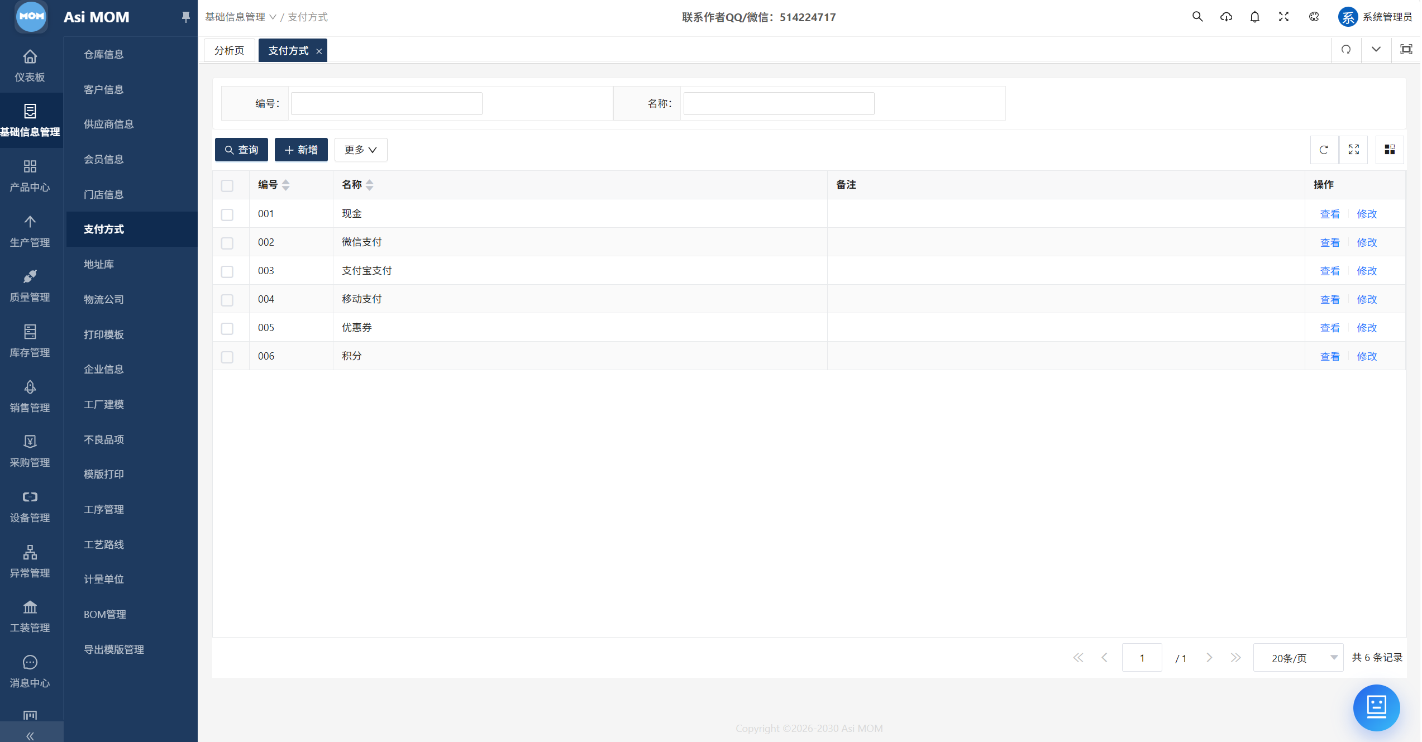Open 采购管理 module
This screenshot has width=1422, height=742.
point(30,451)
